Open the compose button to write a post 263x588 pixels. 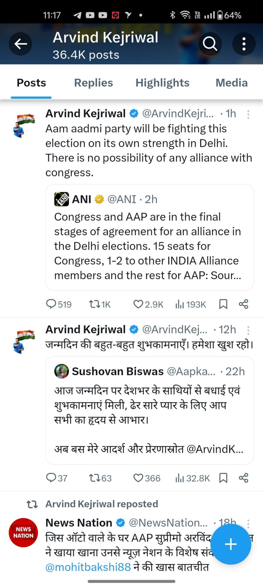tap(230, 544)
